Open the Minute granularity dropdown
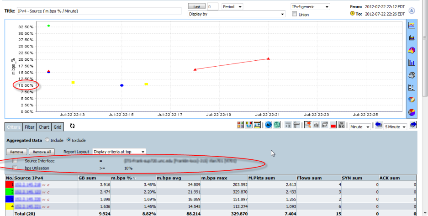 coord(360,127)
